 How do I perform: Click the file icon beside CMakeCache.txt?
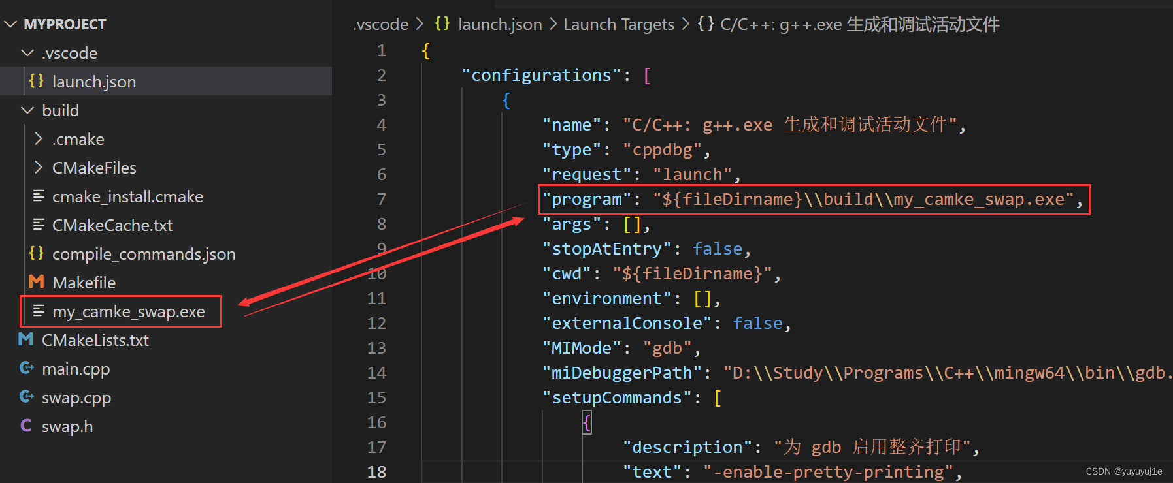(x=39, y=225)
